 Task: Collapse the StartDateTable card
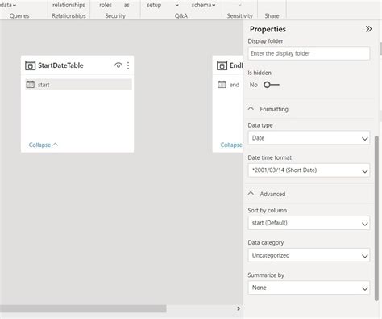[44, 145]
